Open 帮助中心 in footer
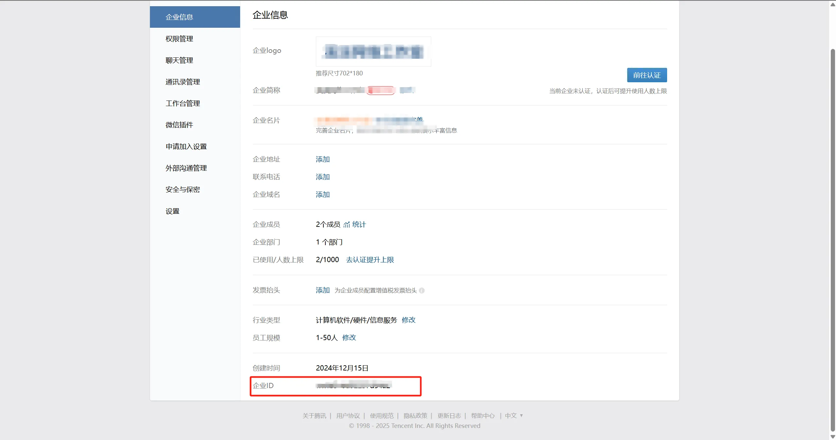Screen dimensions: 836x440 click(x=483, y=416)
